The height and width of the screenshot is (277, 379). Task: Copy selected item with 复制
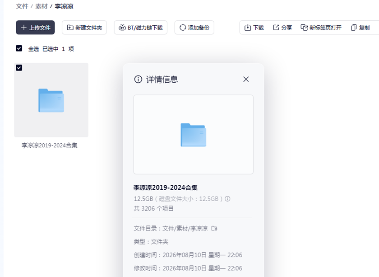(x=361, y=28)
